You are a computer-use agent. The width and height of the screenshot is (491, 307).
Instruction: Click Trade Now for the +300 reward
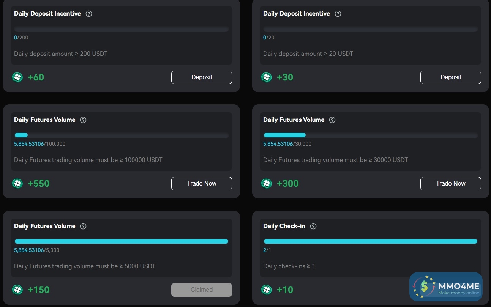450,184
